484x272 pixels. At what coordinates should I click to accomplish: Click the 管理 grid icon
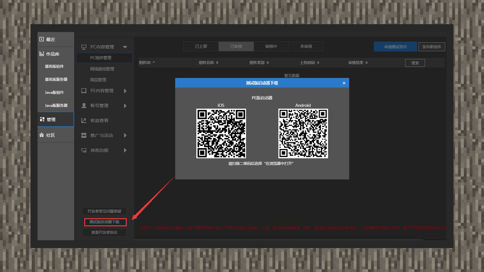coord(42,119)
